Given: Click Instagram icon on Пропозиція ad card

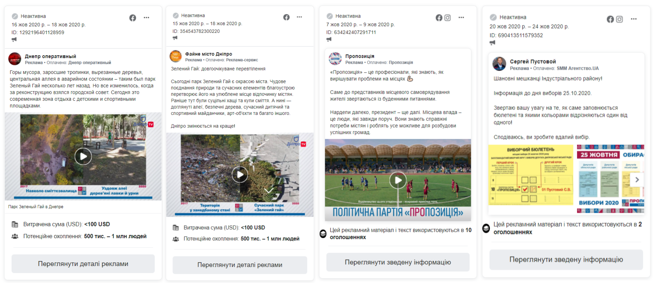Looking at the screenshot, I should (448, 18).
